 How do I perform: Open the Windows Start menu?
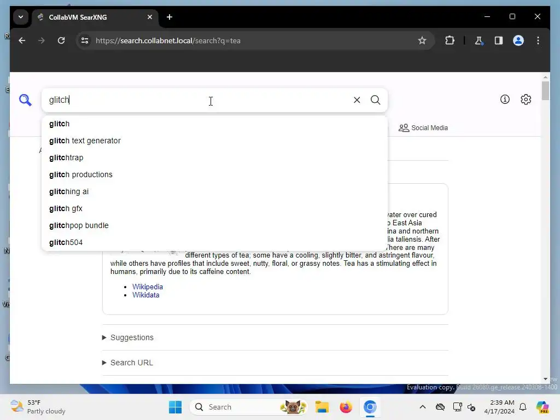(x=175, y=407)
